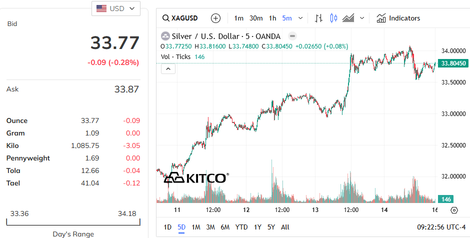Expand the chart style dropdown arrow
Viewport: 470px width, 238px height.
point(362,18)
